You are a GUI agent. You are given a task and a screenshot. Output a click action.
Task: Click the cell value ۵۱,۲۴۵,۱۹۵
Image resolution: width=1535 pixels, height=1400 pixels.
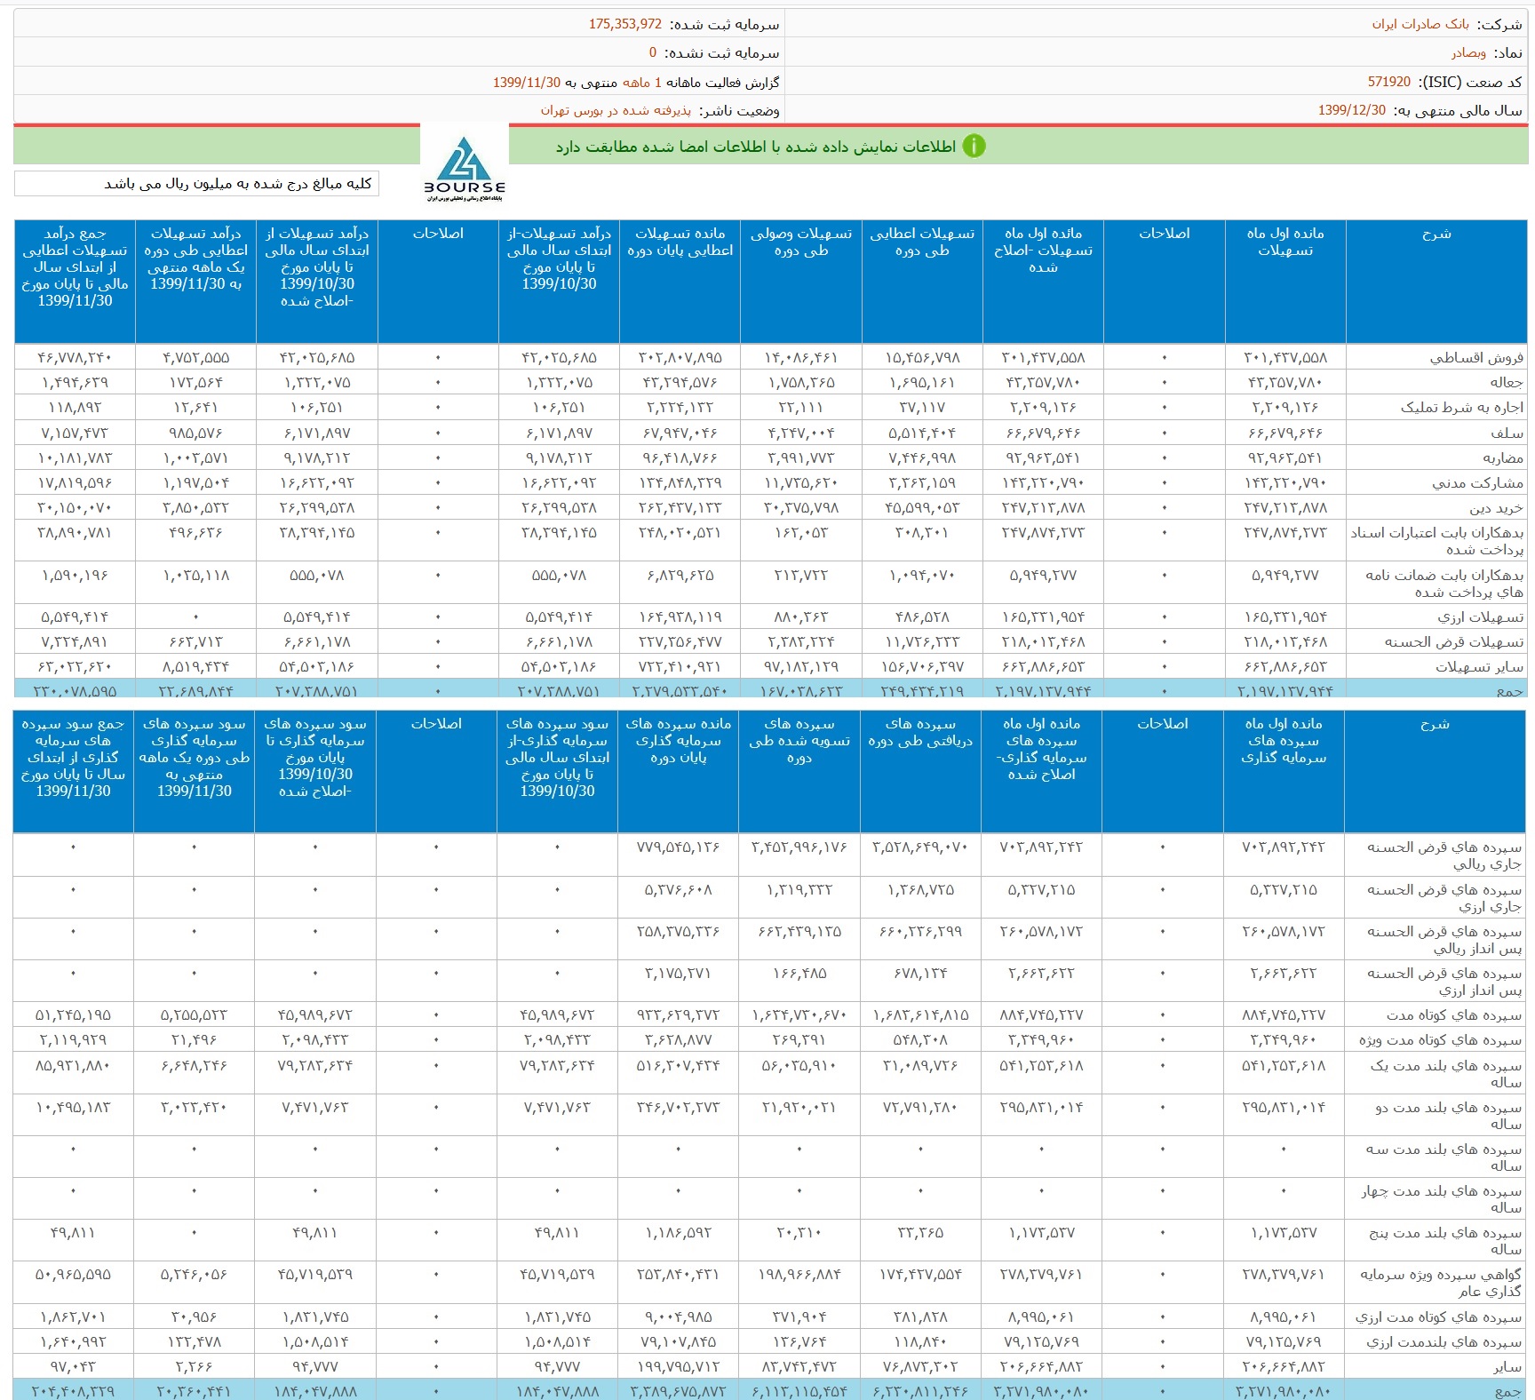(x=73, y=1015)
